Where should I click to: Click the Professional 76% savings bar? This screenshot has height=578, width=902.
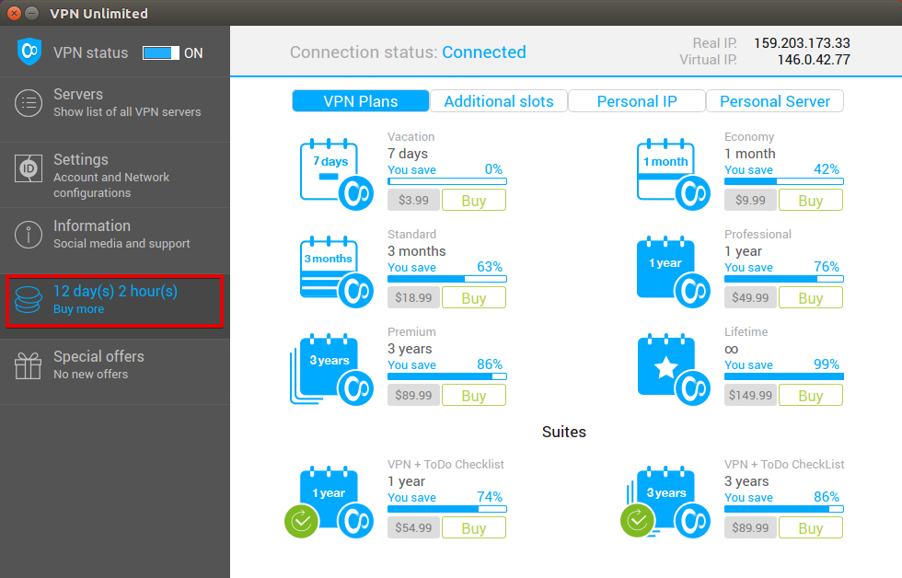(x=784, y=279)
